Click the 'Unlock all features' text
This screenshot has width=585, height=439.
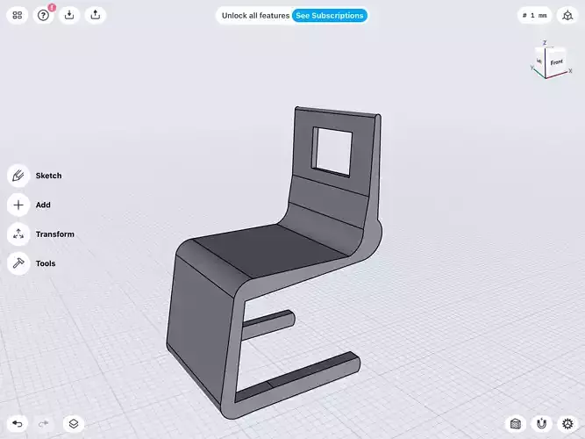tap(255, 16)
